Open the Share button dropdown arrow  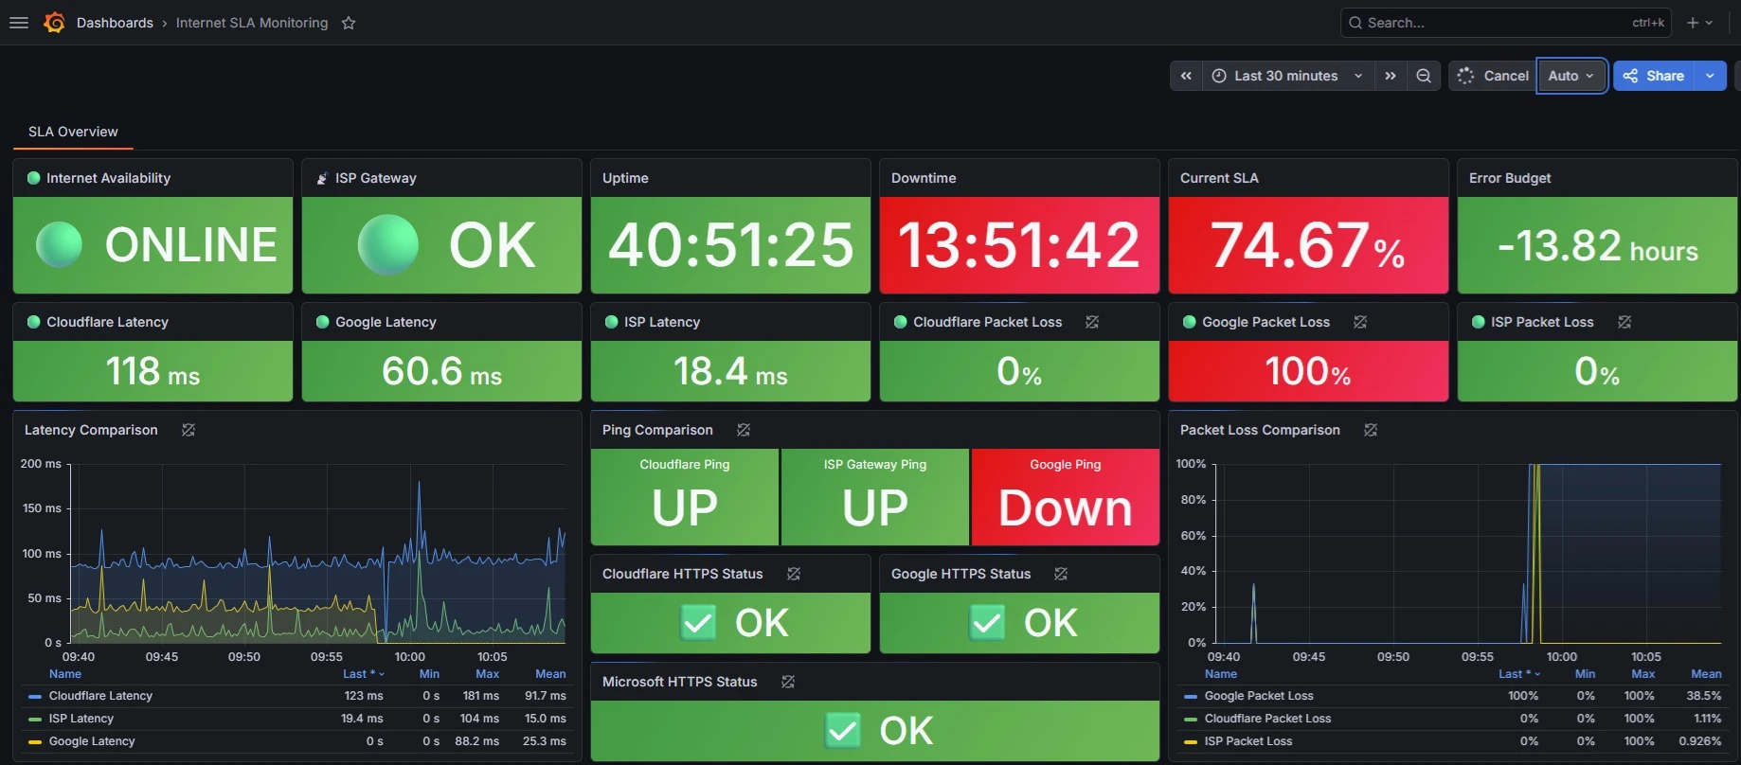click(x=1711, y=76)
